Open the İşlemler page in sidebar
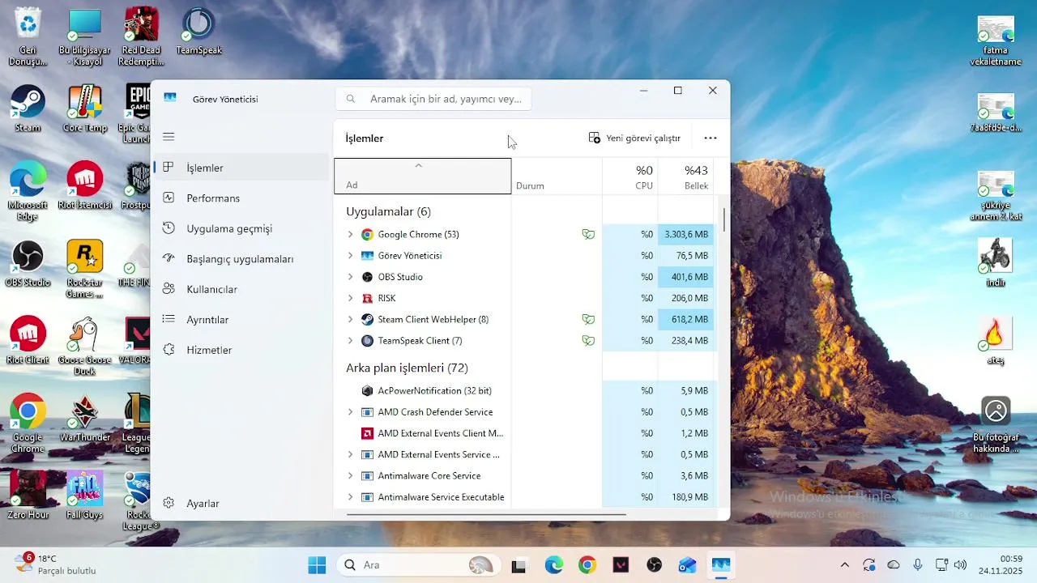Screen dimensions: 1037x583 [x=241, y=168]
